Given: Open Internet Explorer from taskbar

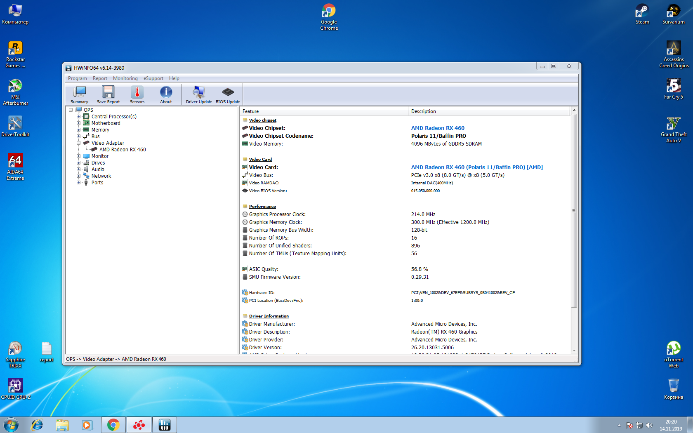Looking at the screenshot, I should click(x=37, y=425).
